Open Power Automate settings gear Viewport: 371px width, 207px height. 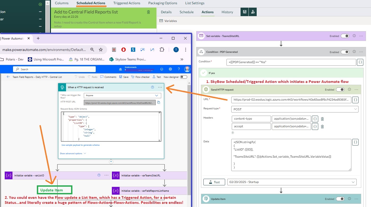click(x=170, y=69)
